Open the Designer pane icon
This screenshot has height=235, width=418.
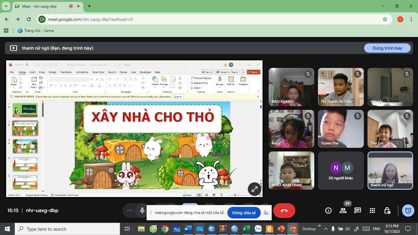click(243, 81)
